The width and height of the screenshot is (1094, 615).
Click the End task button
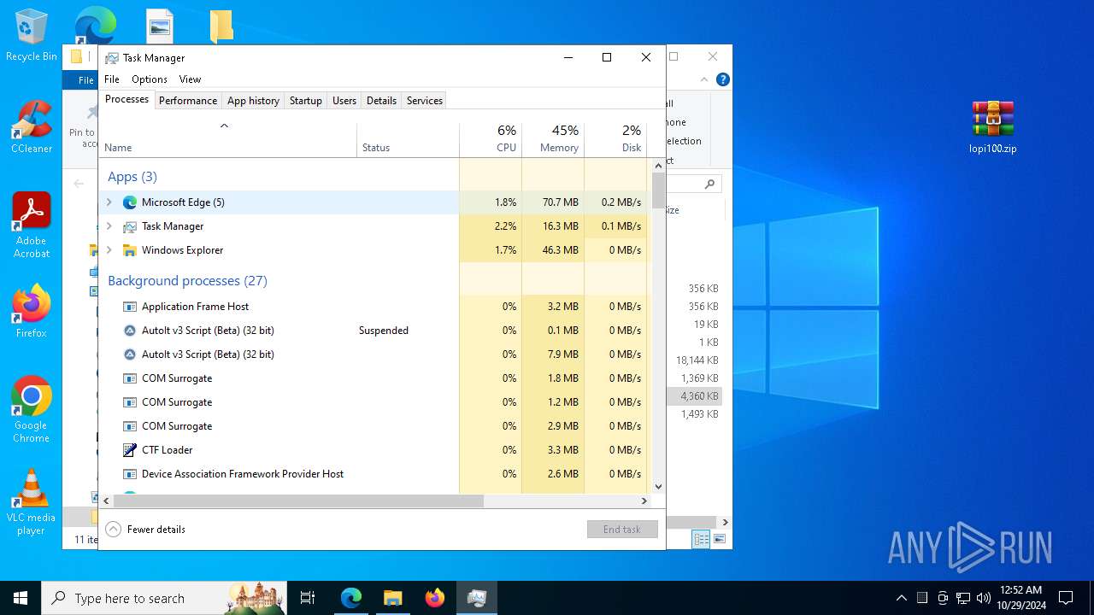tap(622, 530)
